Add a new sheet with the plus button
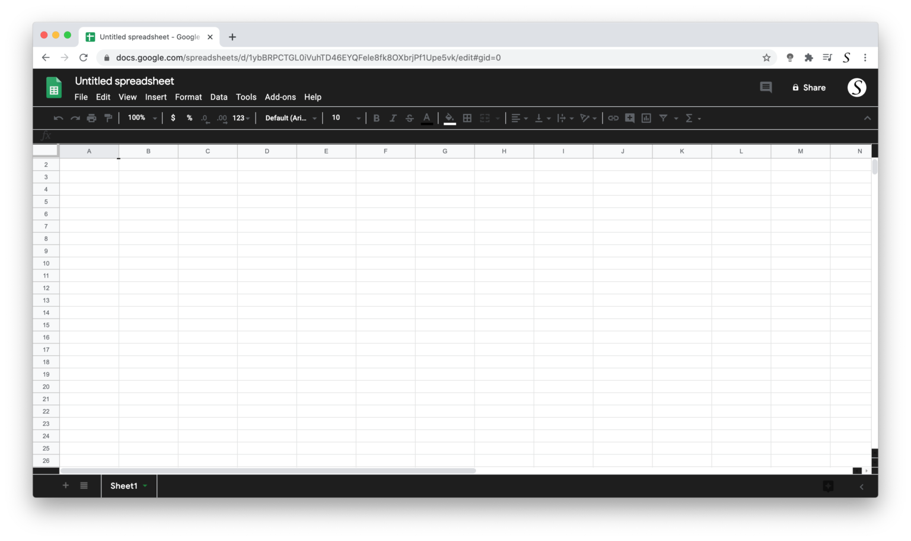The width and height of the screenshot is (911, 541). point(66,485)
